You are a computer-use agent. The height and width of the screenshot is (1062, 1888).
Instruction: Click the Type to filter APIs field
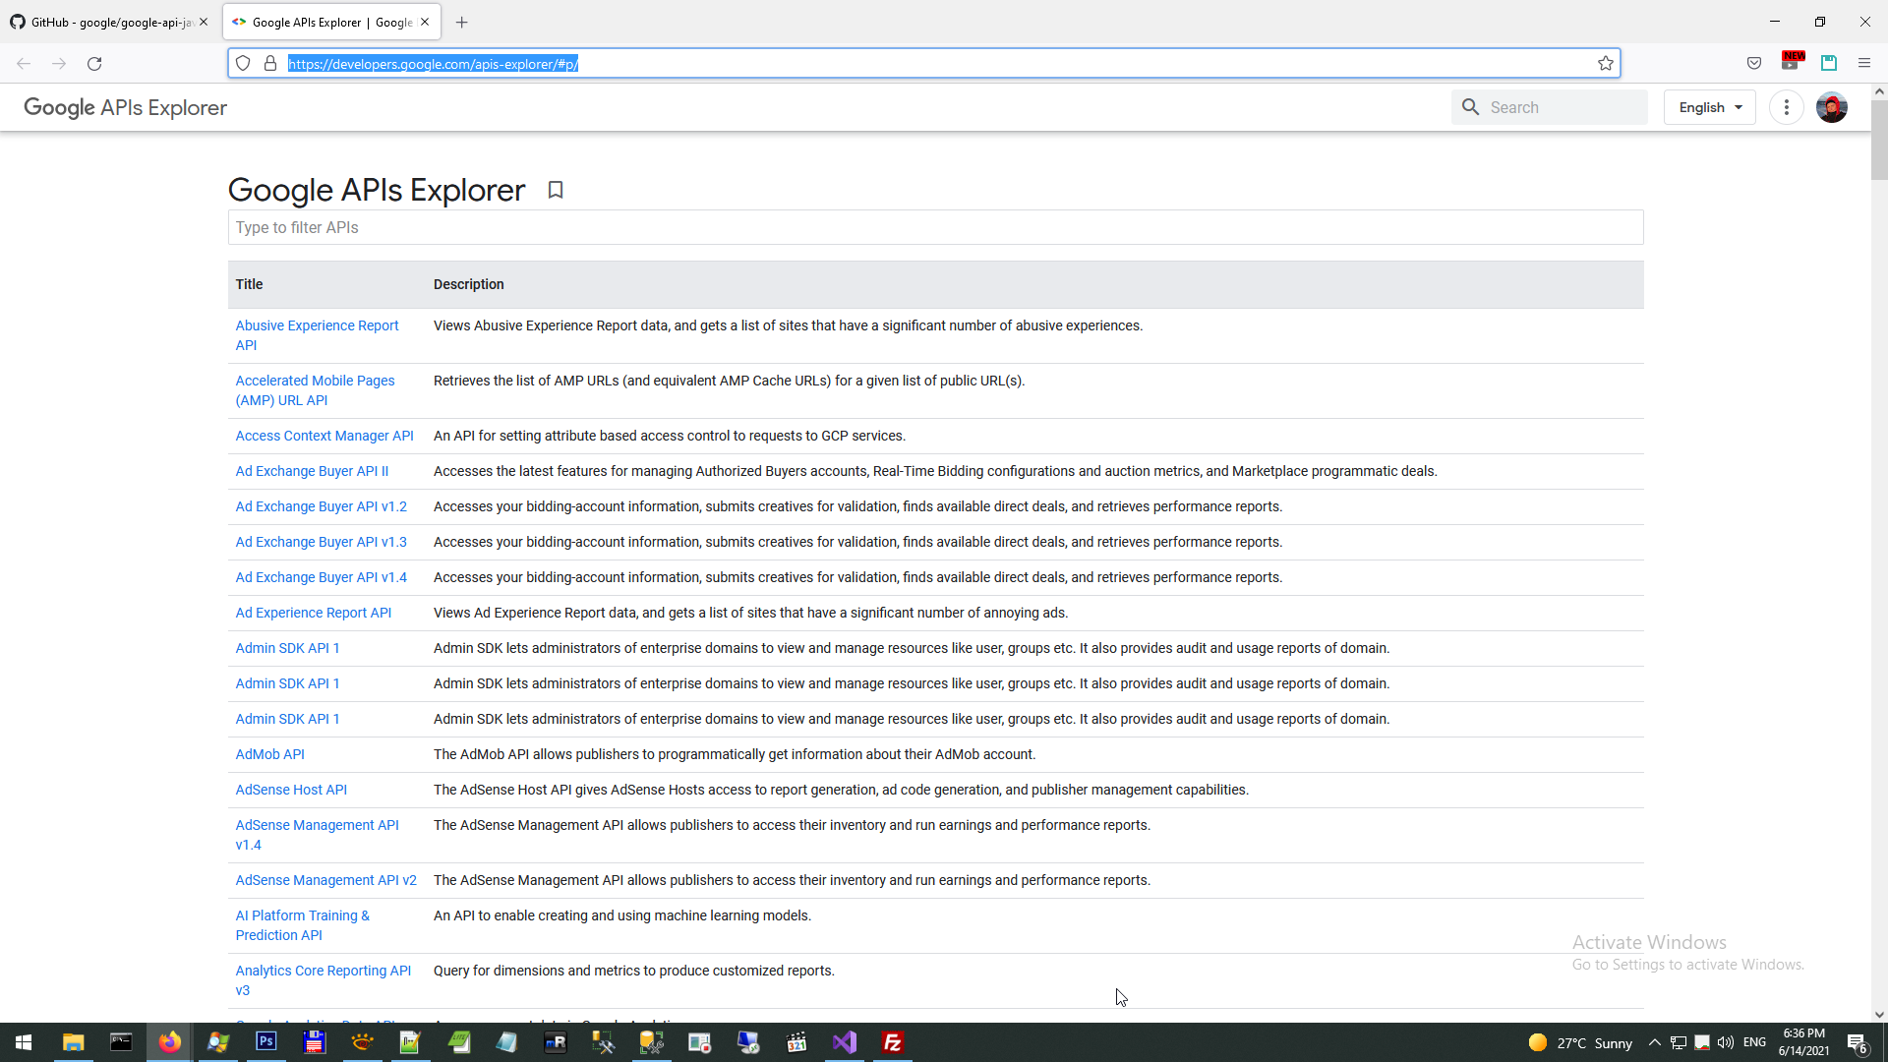coord(934,227)
